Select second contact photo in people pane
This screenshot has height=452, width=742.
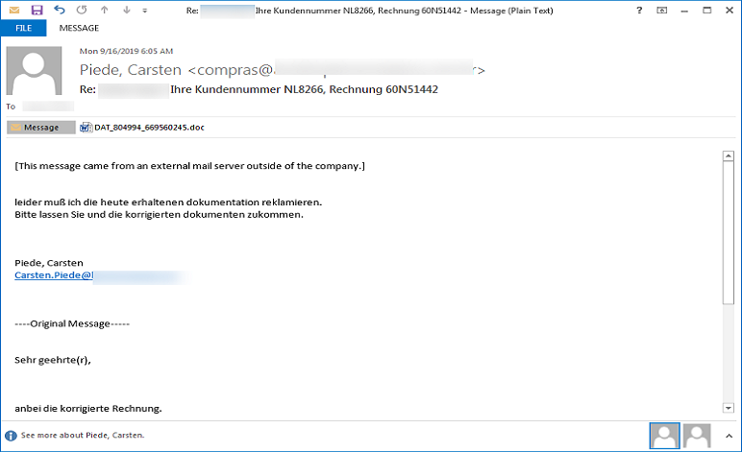[x=697, y=436]
